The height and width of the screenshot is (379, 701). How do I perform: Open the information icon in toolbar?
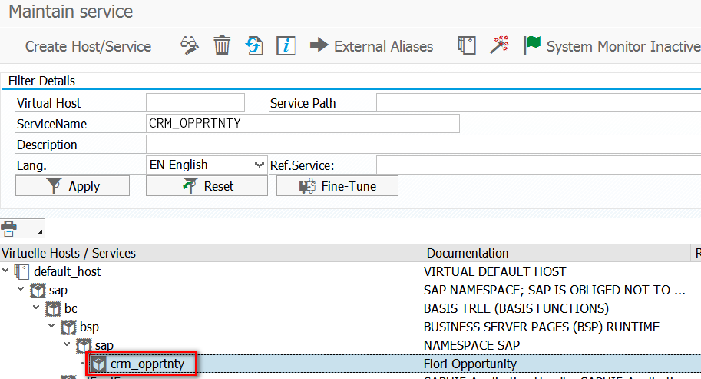pyautogui.click(x=286, y=45)
